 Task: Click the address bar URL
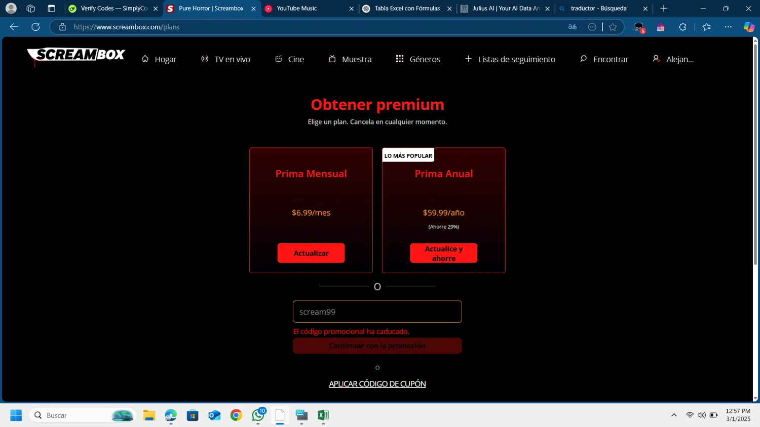[127, 27]
